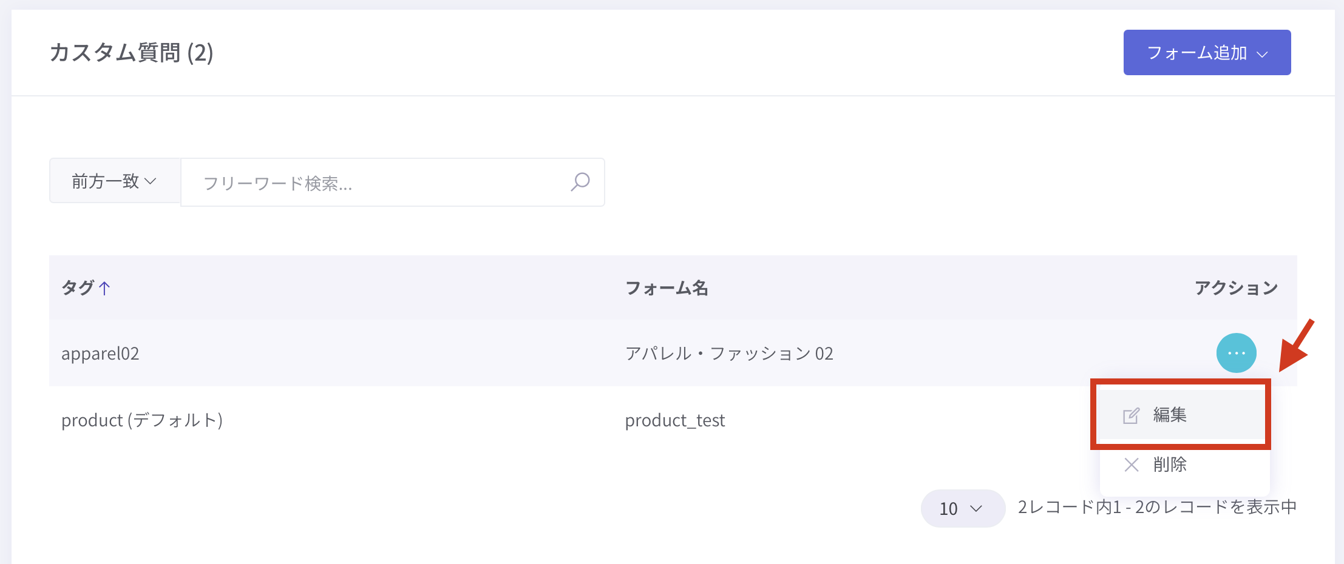This screenshot has height=564, width=1344.
Task: Open the フォーム追加 dropdown button
Action: 1206,53
